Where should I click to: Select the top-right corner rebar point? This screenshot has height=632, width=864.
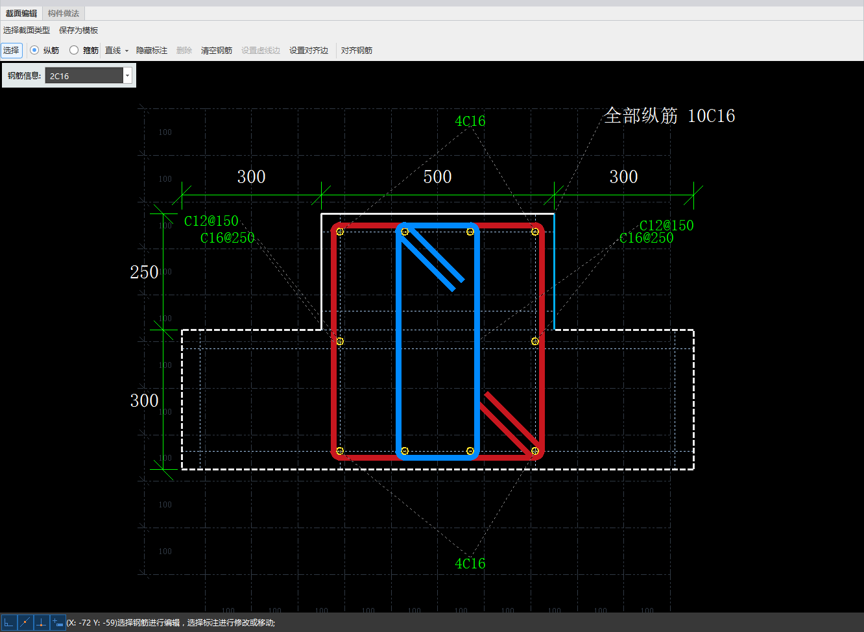tap(535, 232)
